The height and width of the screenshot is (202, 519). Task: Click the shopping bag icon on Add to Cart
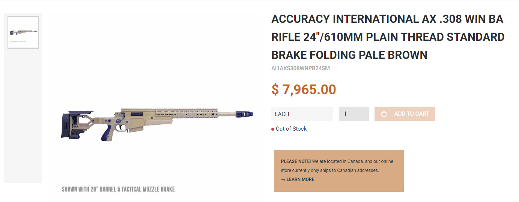[384, 114]
